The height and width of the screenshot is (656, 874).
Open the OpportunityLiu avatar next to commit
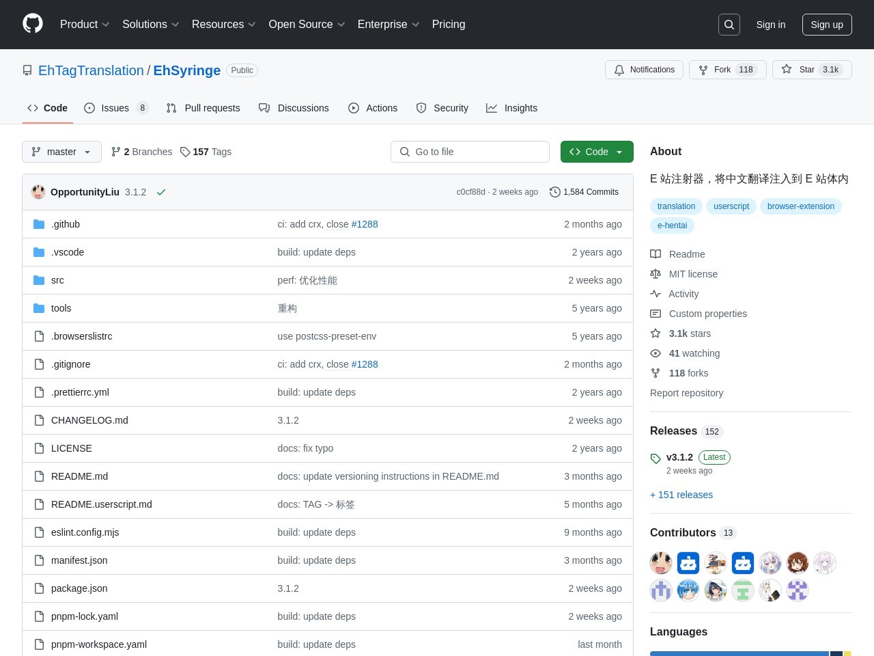[x=38, y=192]
